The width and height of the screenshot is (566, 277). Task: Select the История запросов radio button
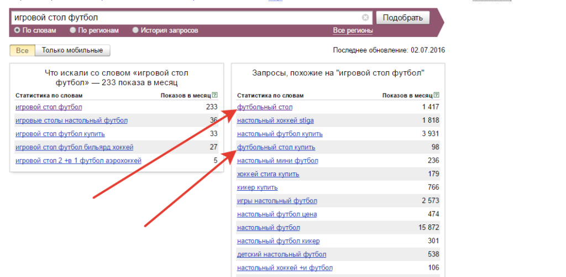coord(135,30)
